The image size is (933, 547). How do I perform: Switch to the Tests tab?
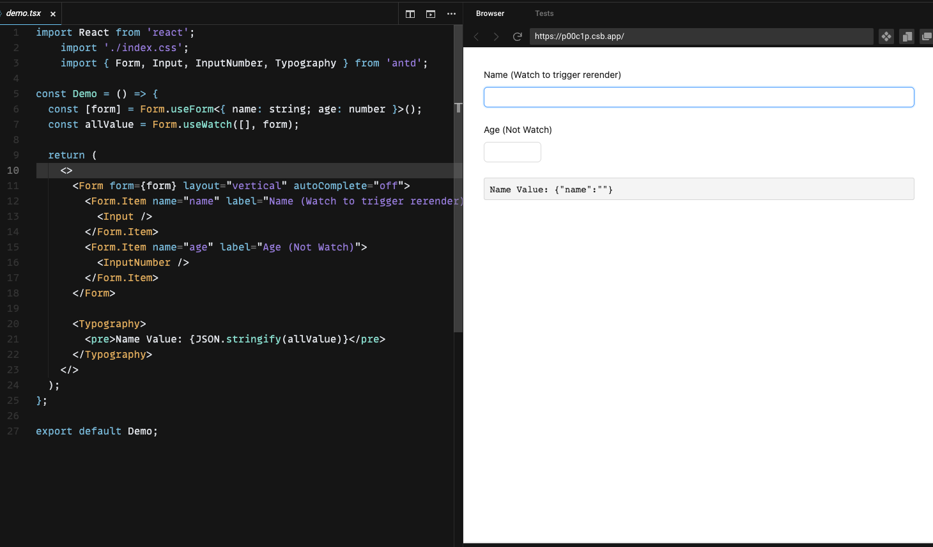[544, 13]
